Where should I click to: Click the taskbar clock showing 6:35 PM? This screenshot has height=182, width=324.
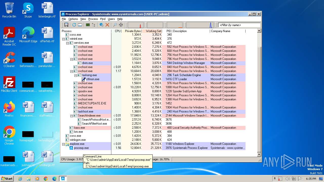(311, 179)
